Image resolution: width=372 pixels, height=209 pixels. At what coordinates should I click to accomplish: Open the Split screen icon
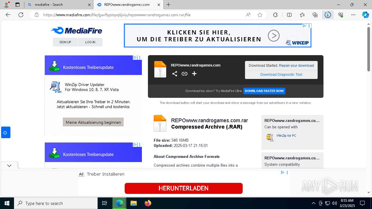pos(289,15)
